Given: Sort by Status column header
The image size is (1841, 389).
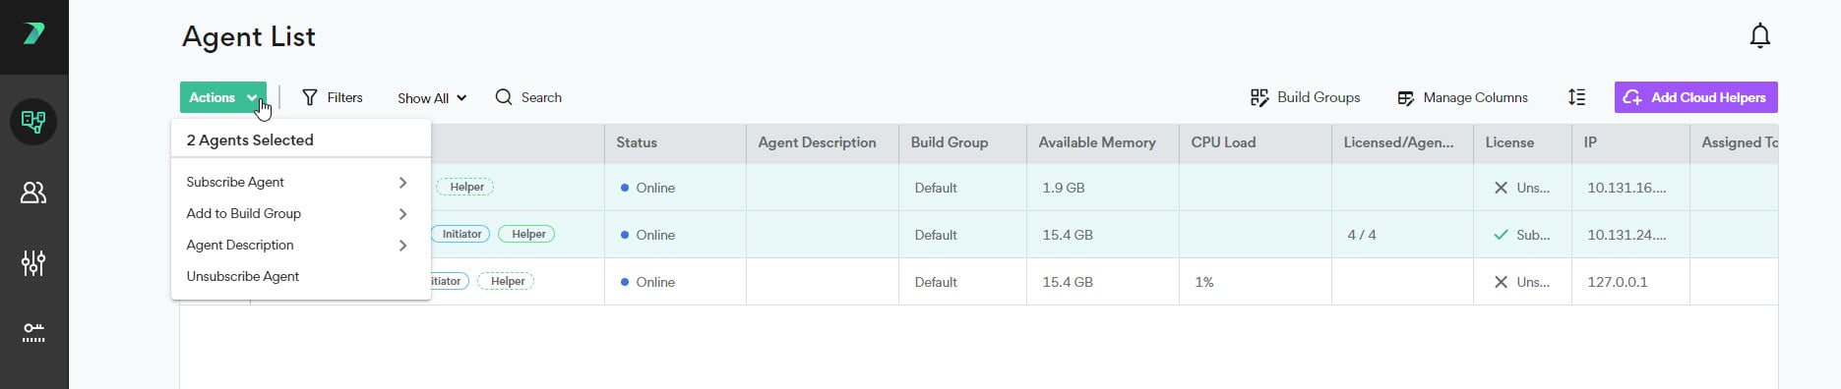Looking at the screenshot, I should pyautogui.click(x=637, y=142).
